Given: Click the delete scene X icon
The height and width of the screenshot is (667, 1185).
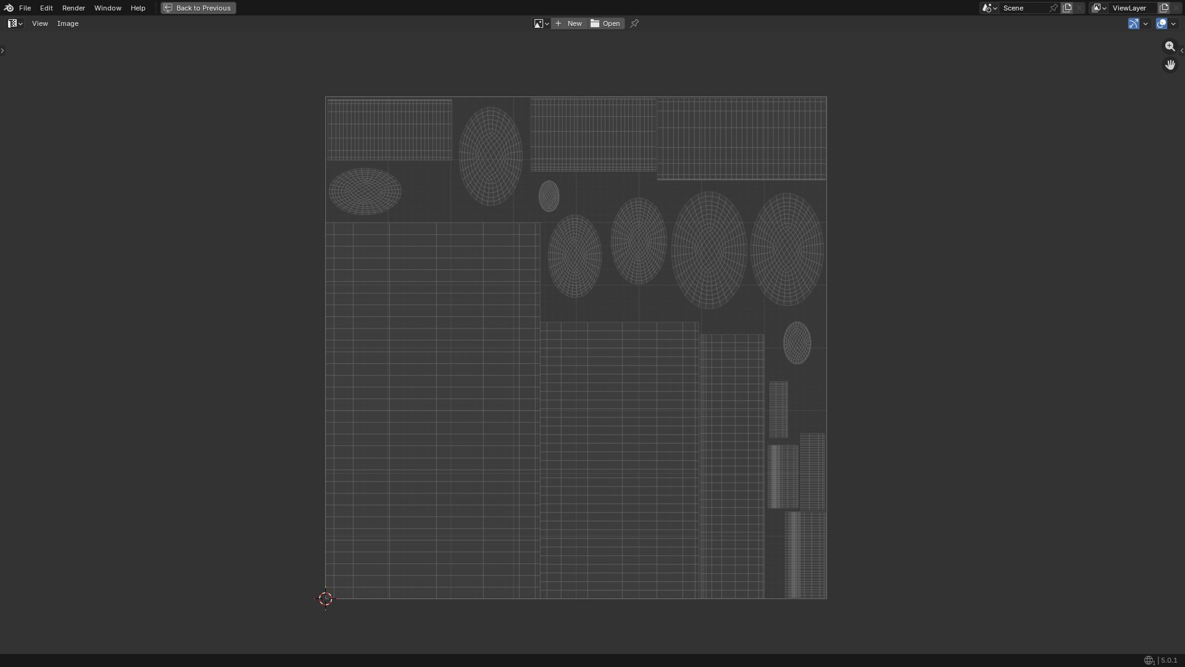Looking at the screenshot, I should pos(1079,8).
